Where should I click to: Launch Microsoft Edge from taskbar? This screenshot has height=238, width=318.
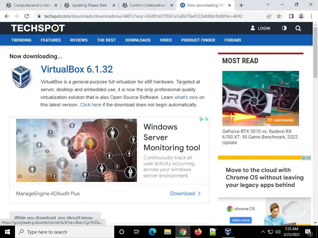point(152,232)
